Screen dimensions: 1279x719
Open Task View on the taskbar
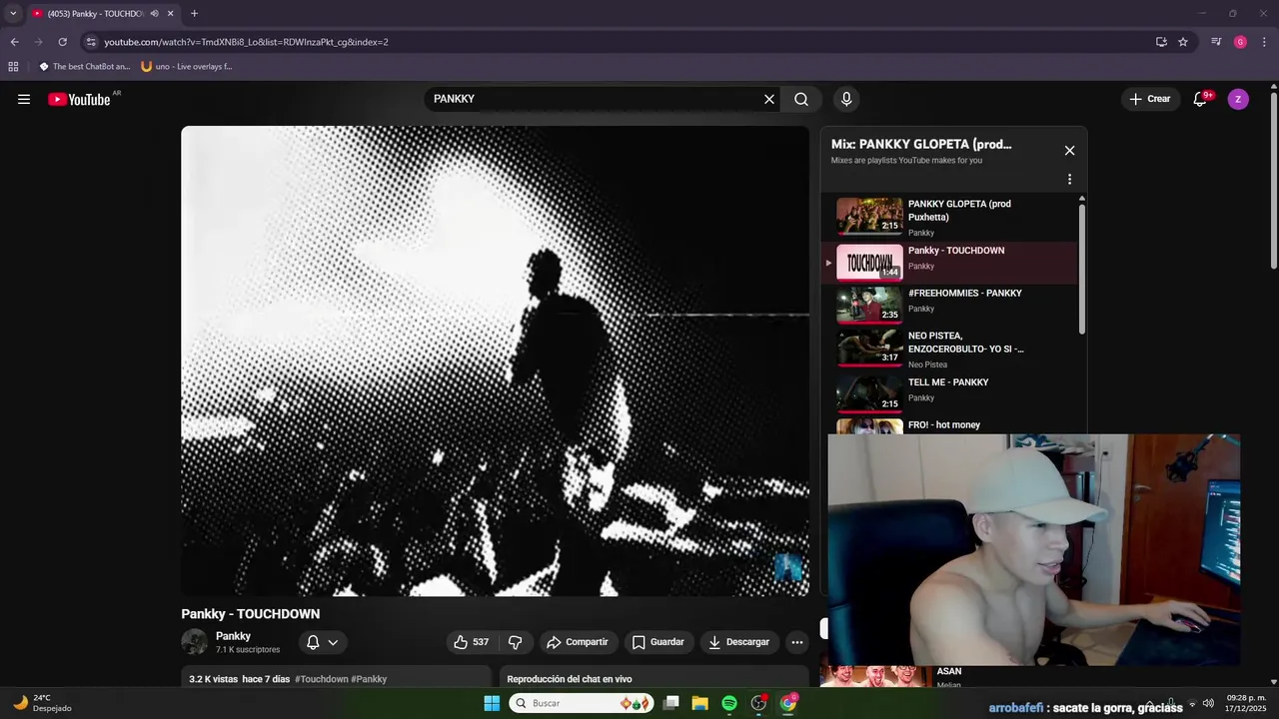click(671, 703)
